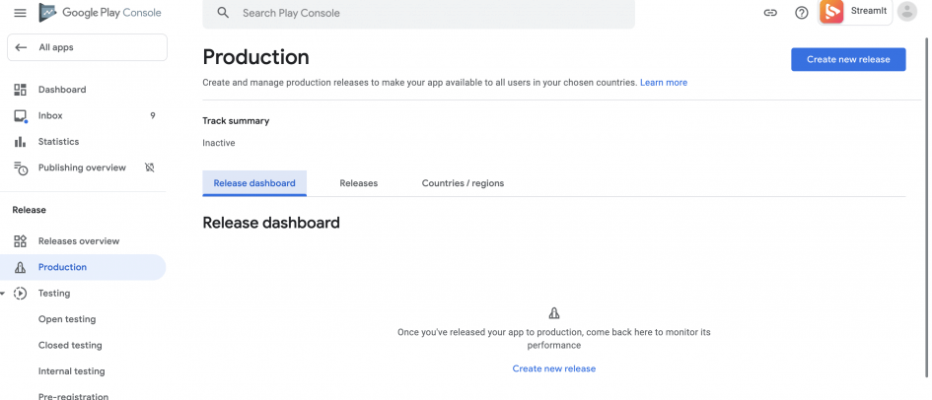Click the Statistics bar chart icon

[x=20, y=142]
